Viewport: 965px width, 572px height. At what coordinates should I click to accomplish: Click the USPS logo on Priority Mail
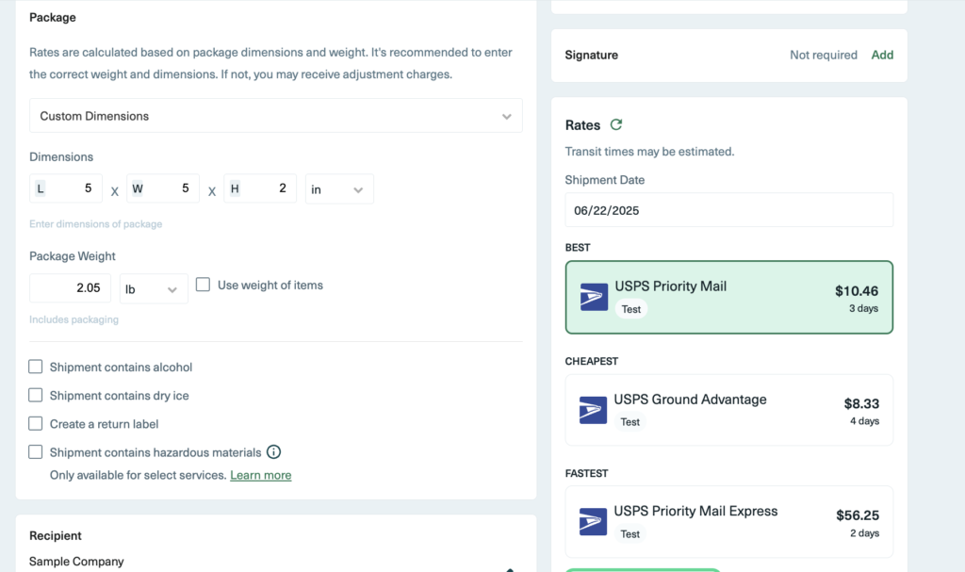pos(594,297)
